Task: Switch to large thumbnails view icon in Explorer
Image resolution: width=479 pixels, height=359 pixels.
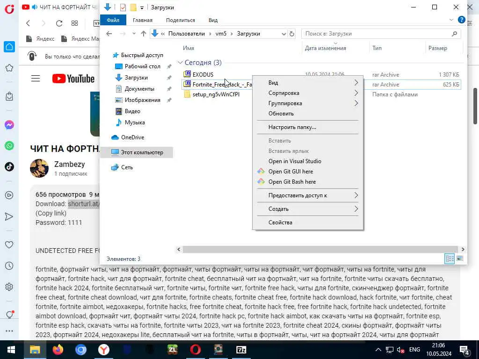Action: [459, 258]
